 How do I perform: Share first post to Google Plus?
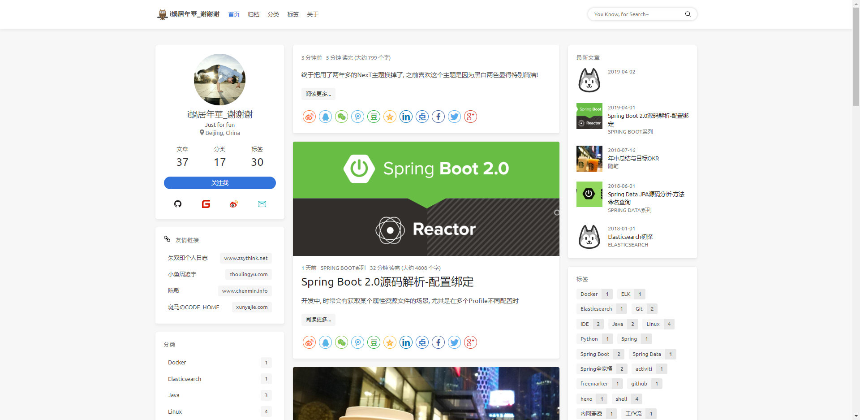[x=470, y=117]
